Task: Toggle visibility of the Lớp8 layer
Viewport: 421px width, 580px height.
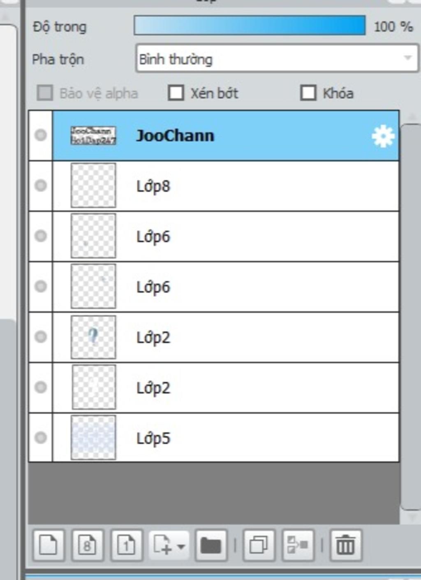Action: click(40, 186)
